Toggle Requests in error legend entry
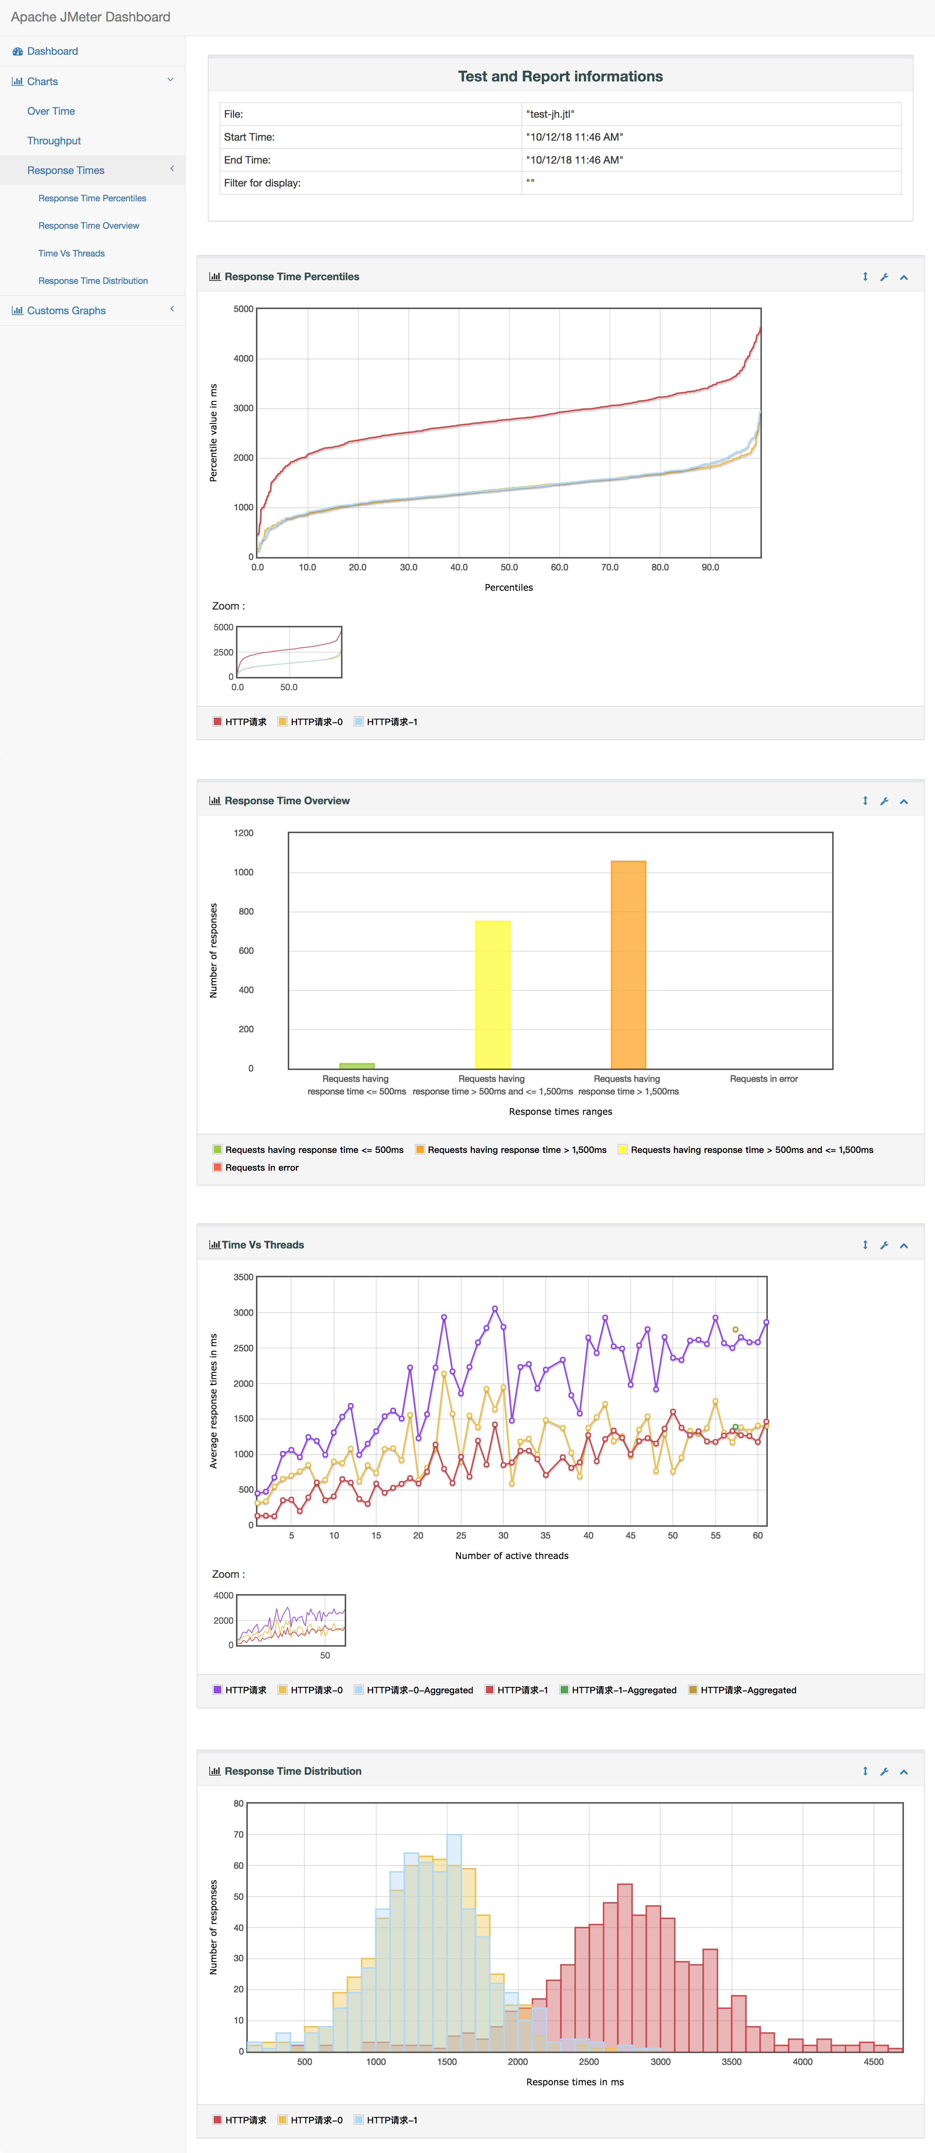This screenshot has height=2153, width=935. coord(256,1168)
